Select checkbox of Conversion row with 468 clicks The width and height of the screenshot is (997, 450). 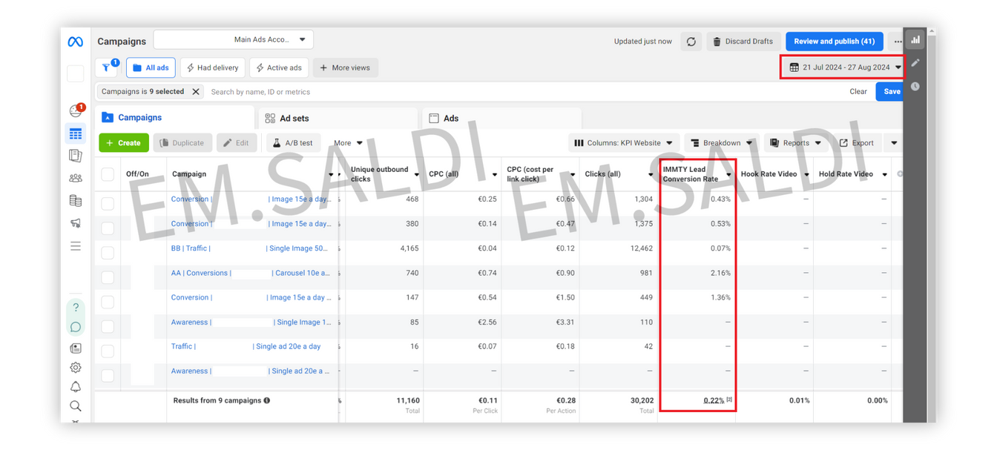point(108,204)
